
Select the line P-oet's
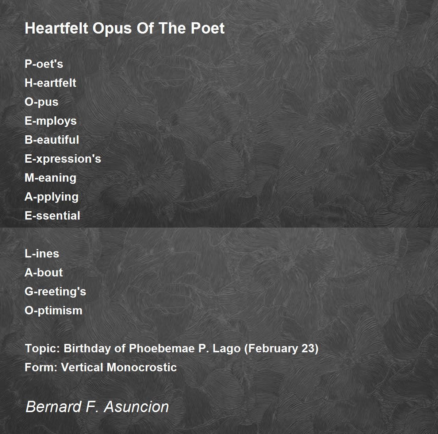point(44,64)
